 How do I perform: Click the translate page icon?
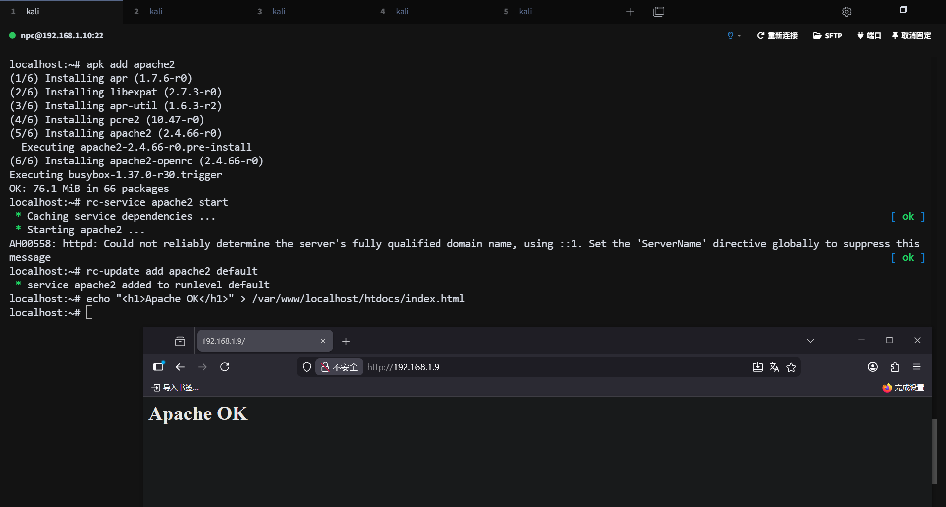pyautogui.click(x=775, y=367)
